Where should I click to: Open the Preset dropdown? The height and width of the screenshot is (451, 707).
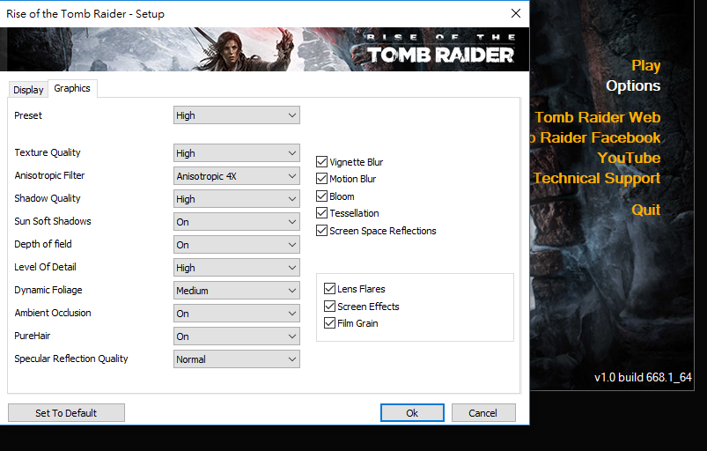pos(237,115)
